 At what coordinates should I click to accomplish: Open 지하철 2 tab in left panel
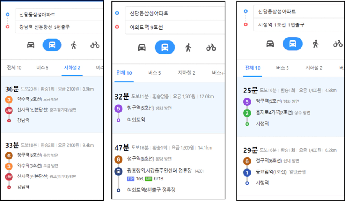click(x=72, y=68)
